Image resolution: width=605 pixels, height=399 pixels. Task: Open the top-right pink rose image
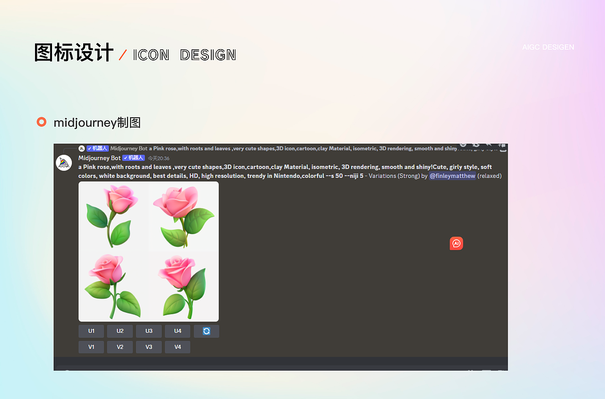tap(183, 217)
